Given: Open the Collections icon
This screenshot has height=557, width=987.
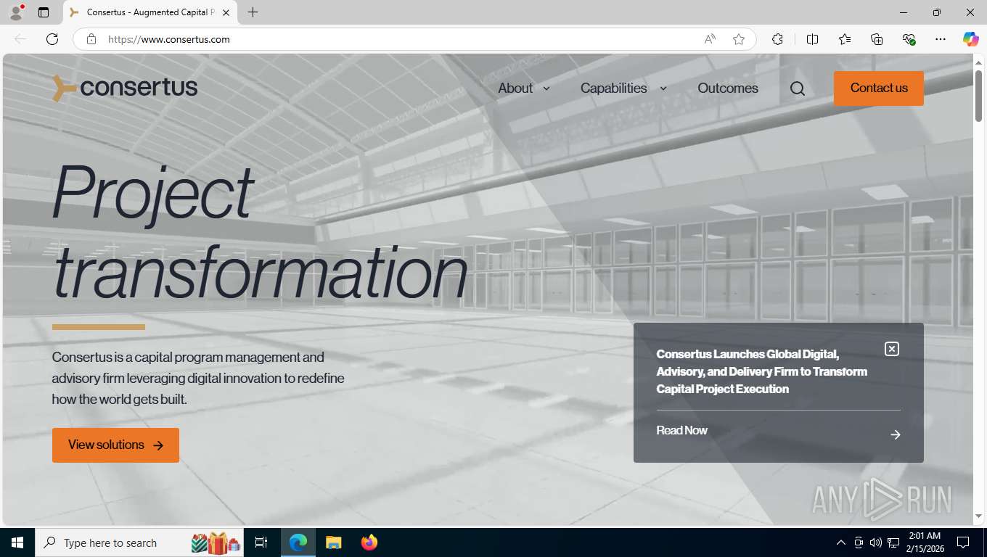Looking at the screenshot, I should [x=877, y=39].
